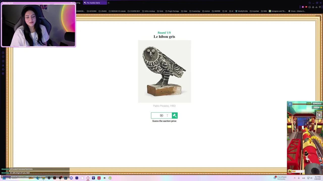Image resolution: width=323 pixels, height=181 pixels.
Task: Open Adobe Illustrator from taskbar
Action: [55, 178]
